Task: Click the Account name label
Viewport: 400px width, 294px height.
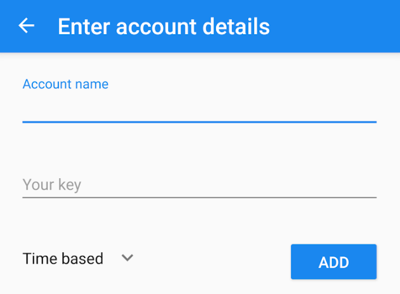Action: coord(65,84)
